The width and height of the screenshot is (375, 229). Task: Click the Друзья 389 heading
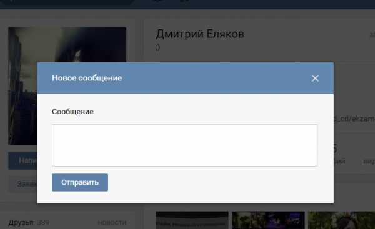point(29,222)
